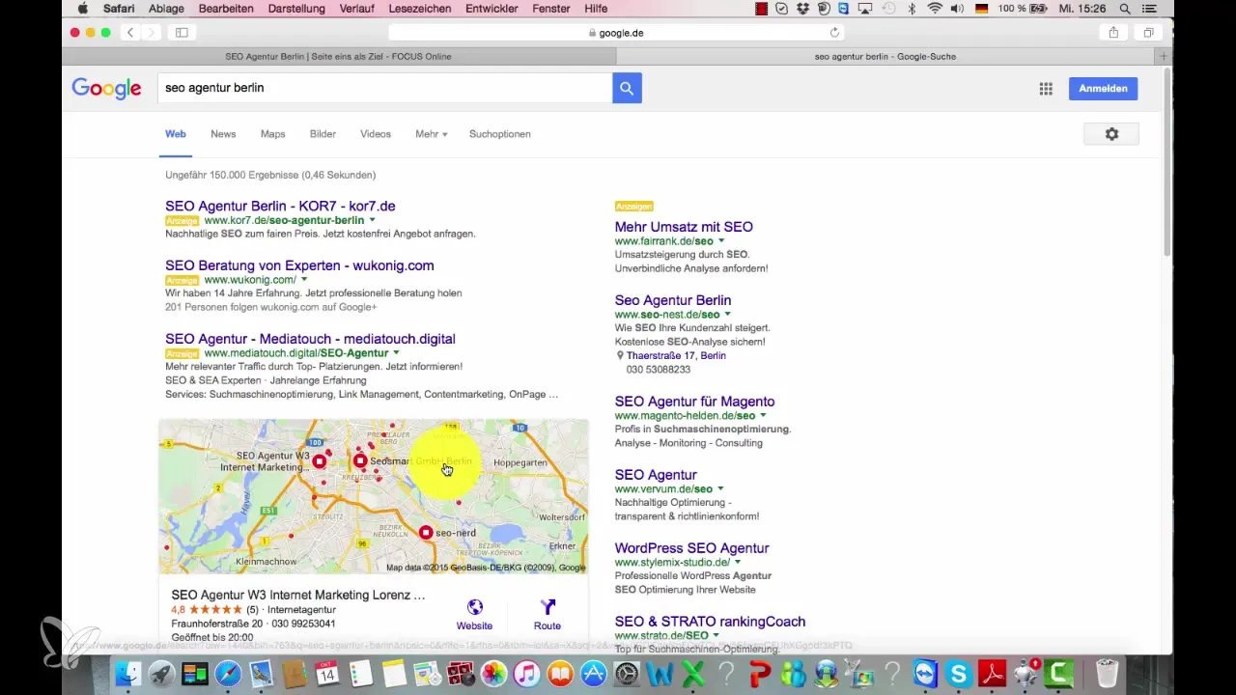Click the Safari address bar google.de
The width and height of the screenshot is (1236, 695).
pos(618,32)
